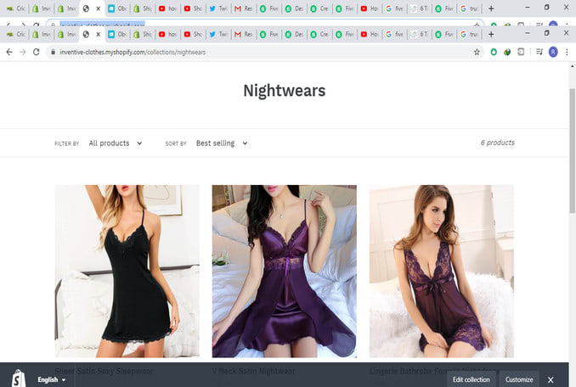Image resolution: width=576 pixels, height=387 pixels.
Task: Click the '6 products' count text
Action: 497,143
